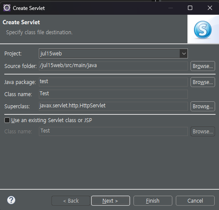Click the greyed-out existing Class name field
Viewport: 219px width, 210px height.
(x=113, y=131)
